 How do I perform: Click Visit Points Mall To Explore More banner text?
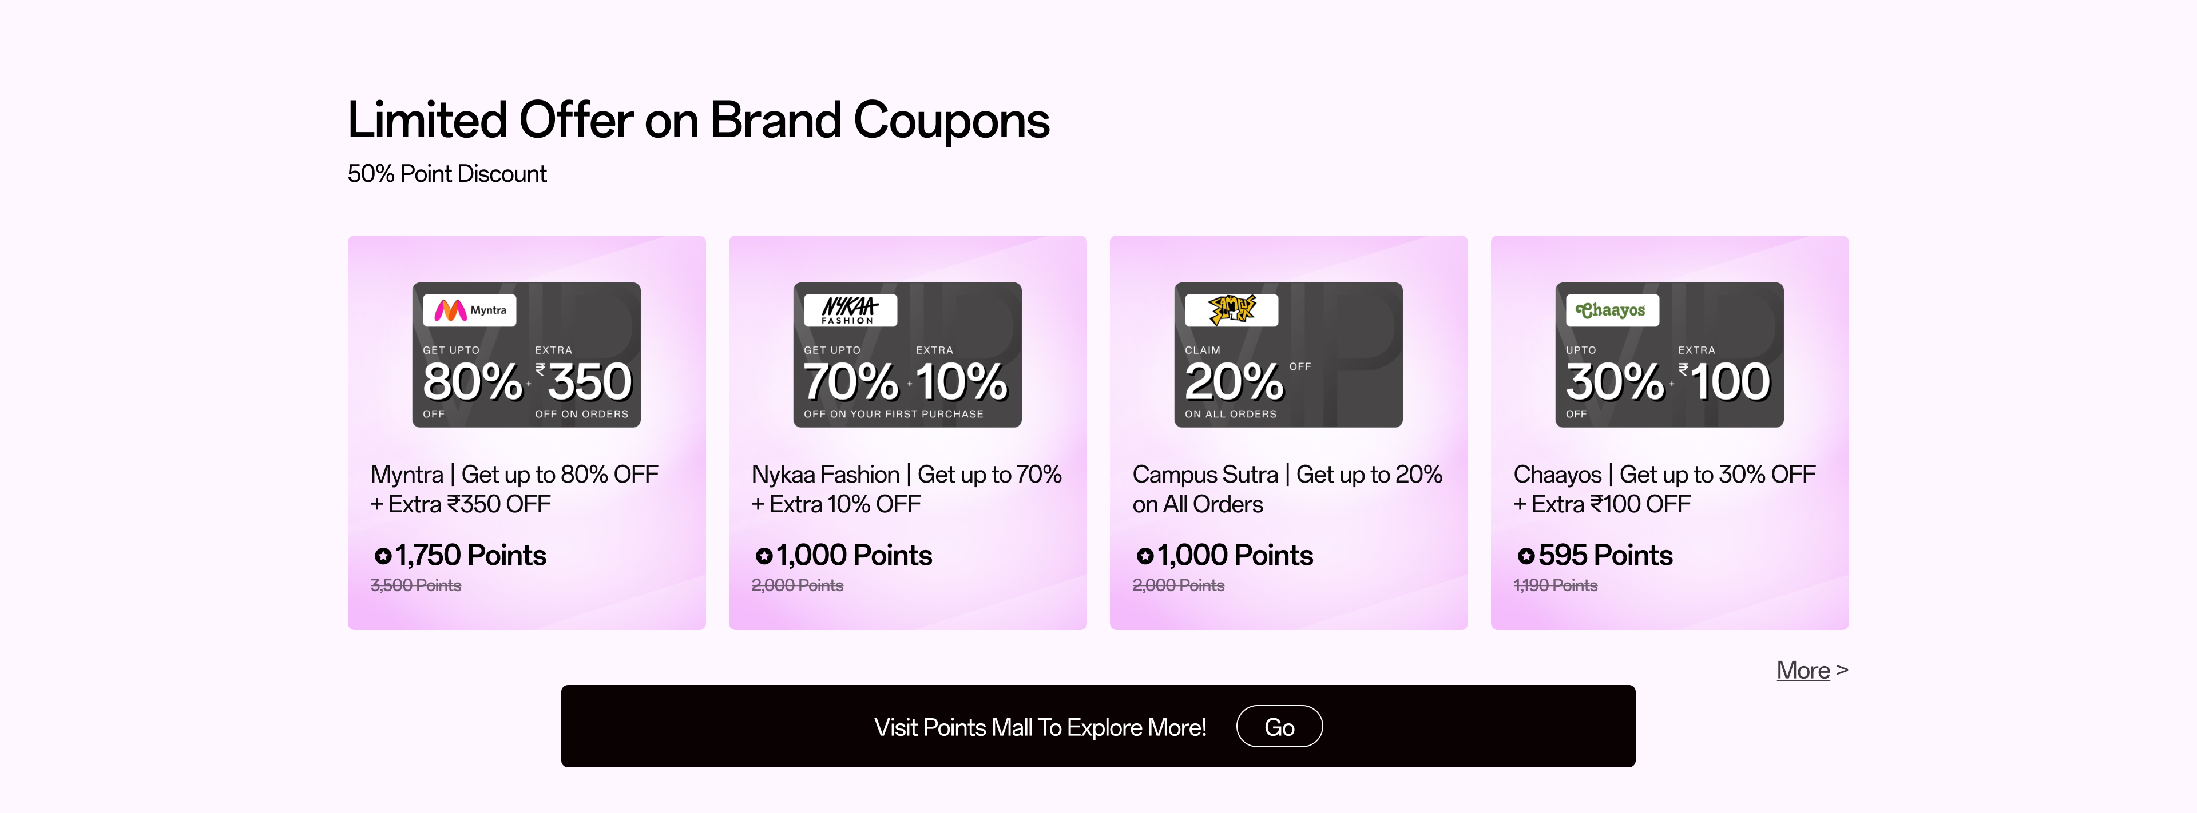pos(1040,727)
